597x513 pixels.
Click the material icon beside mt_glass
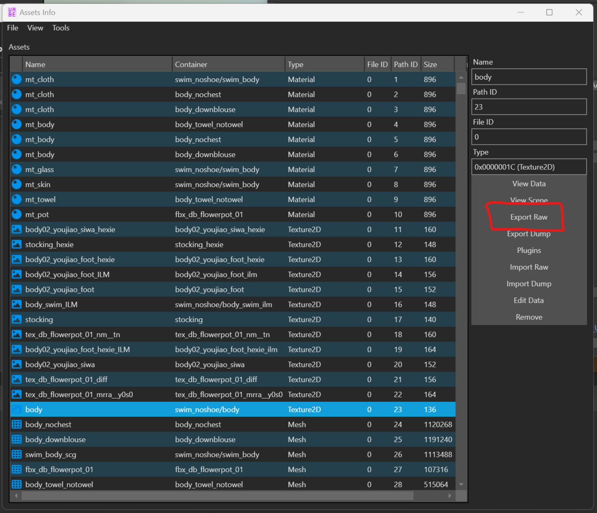tap(17, 170)
